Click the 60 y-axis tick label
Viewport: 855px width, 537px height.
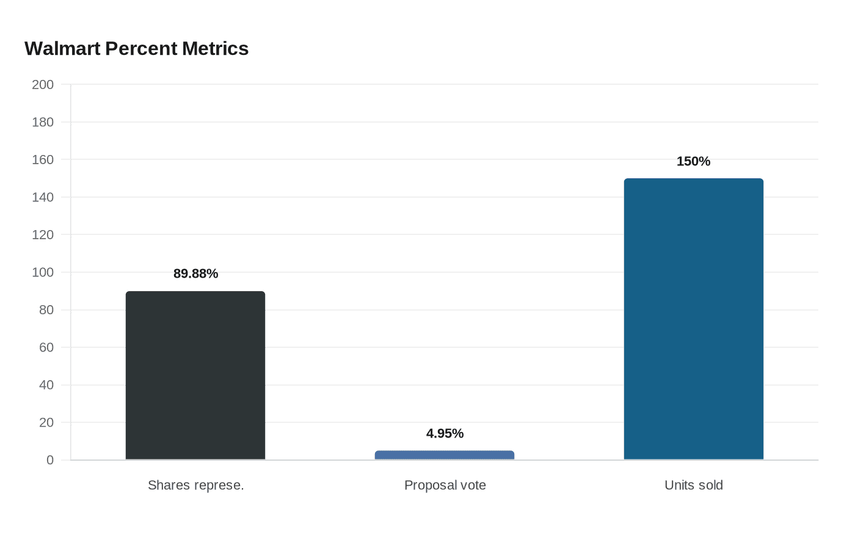click(46, 347)
